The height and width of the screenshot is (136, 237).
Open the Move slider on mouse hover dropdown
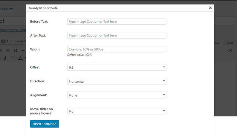coord(117,111)
